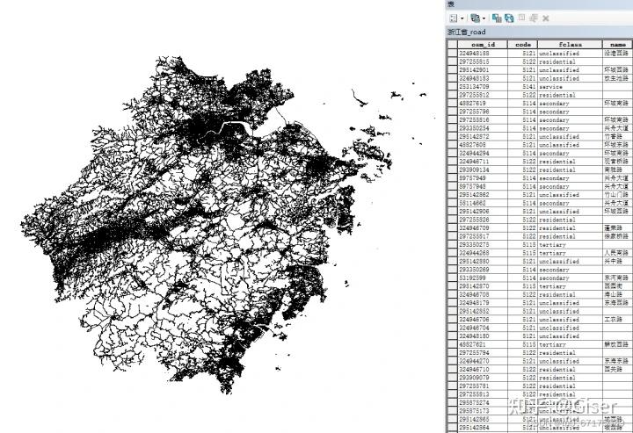
Task: Toggle row selector for osm_id 253134709
Action: coord(452,87)
